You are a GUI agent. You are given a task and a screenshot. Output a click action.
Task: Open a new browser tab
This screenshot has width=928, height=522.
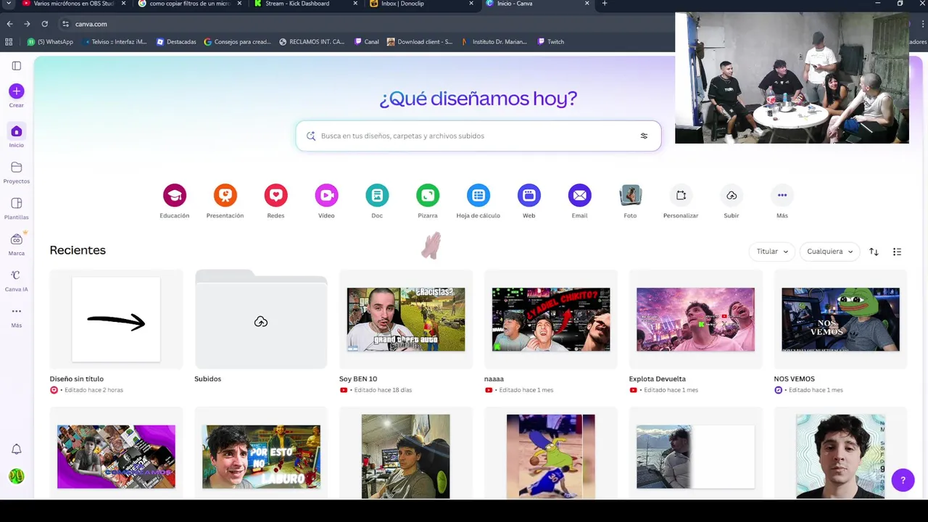click(605, 4)
